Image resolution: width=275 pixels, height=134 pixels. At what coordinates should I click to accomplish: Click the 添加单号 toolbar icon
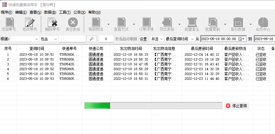coord(10,22)
